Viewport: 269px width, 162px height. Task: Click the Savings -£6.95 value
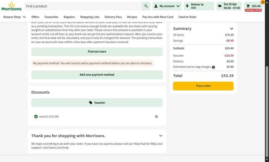[229, 41]
